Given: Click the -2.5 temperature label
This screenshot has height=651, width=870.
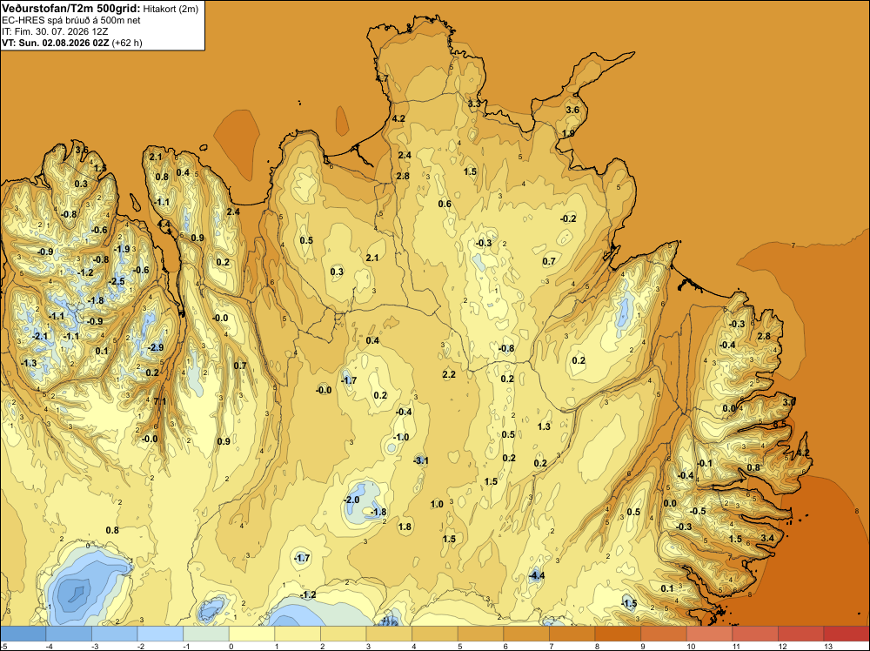Looking at the screenshot, I should (117, 281).
